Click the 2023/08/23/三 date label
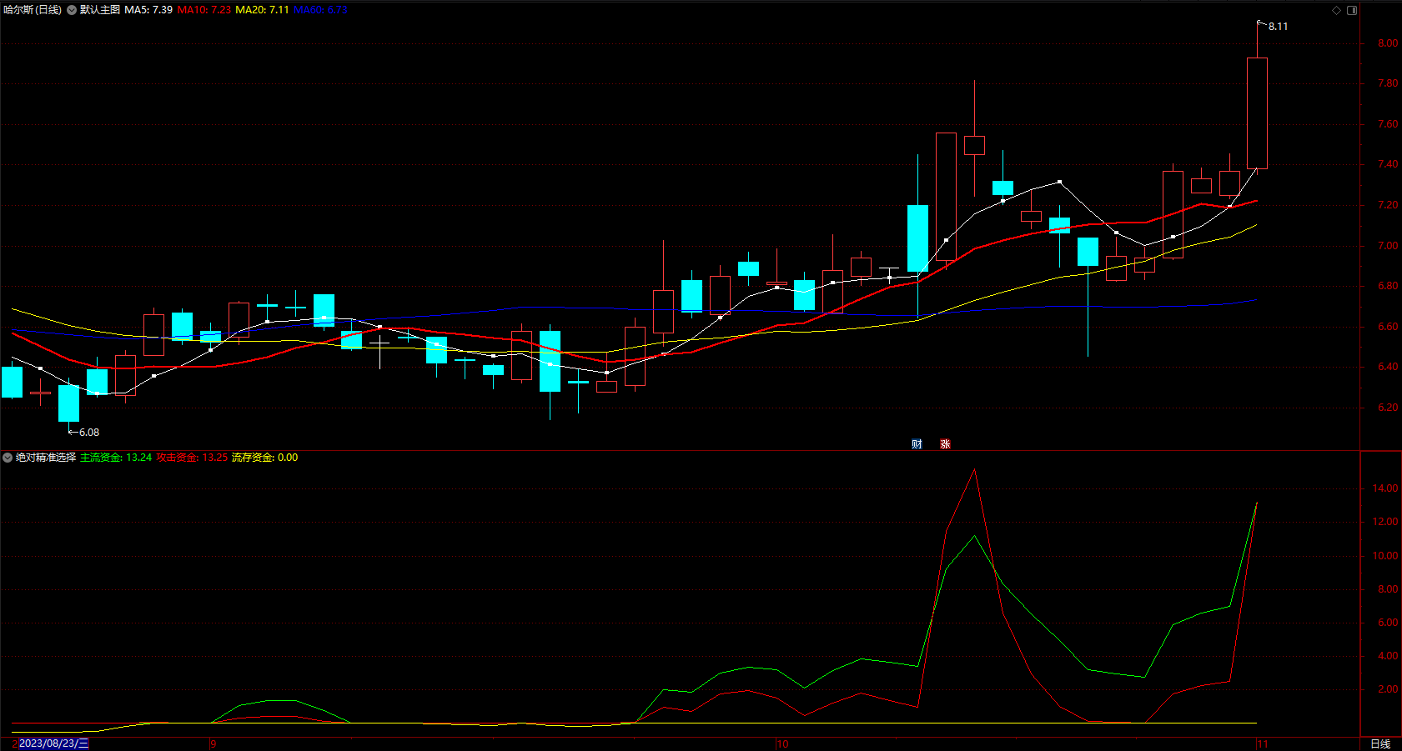This screenshot has height=751, width=1402. pyautogui.click(x=53, y=743)
